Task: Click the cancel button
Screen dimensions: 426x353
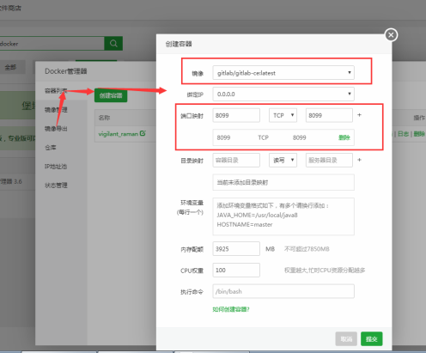Action: tap(346, 339)
